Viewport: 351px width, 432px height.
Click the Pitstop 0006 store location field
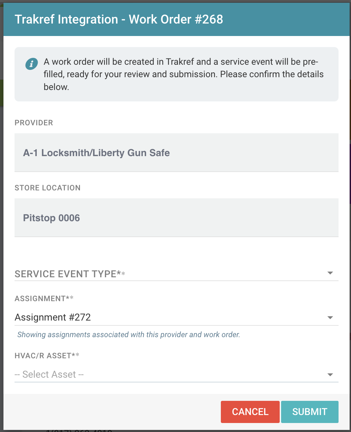(x=176, y=218)
